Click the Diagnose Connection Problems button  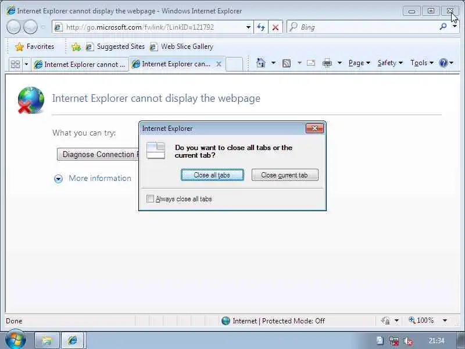coord(98,154)
